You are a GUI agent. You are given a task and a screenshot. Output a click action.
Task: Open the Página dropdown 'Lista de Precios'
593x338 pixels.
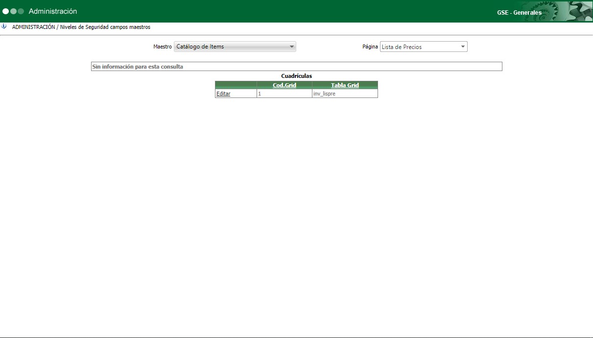click(424, 47)
